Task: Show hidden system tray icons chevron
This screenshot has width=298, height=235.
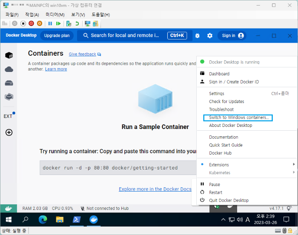Action: coord(223,220)
